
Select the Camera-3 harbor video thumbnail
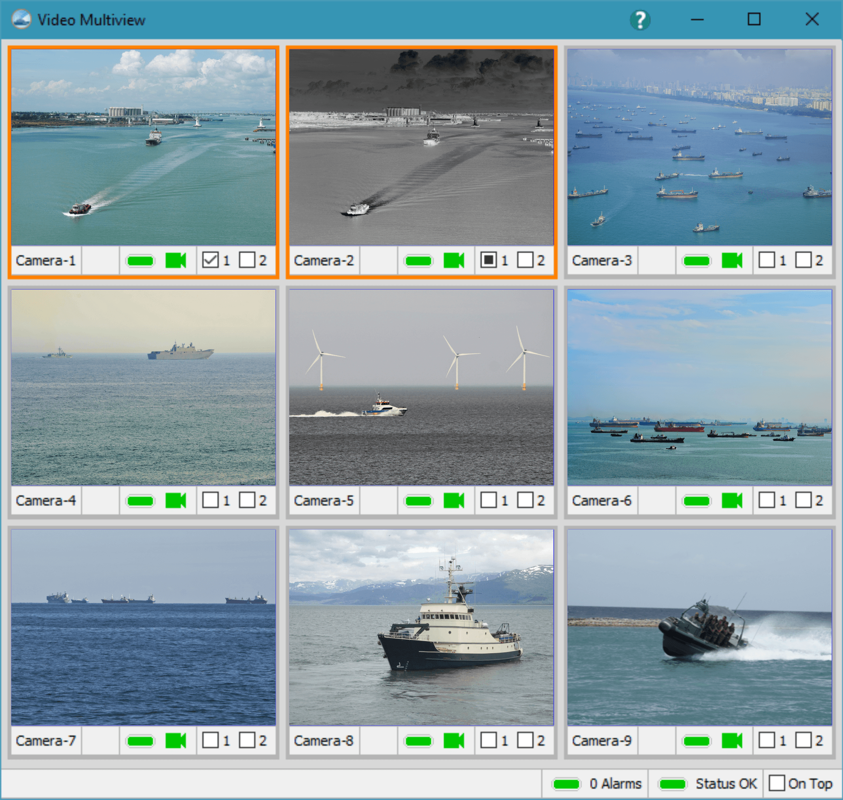[699, 147]
